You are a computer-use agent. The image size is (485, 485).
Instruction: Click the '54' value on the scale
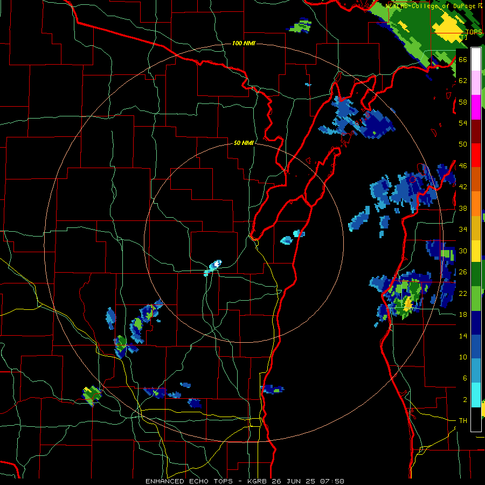pos(463,123)
